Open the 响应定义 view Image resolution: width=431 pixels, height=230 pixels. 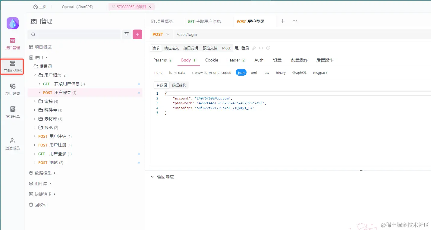point(171,48)
